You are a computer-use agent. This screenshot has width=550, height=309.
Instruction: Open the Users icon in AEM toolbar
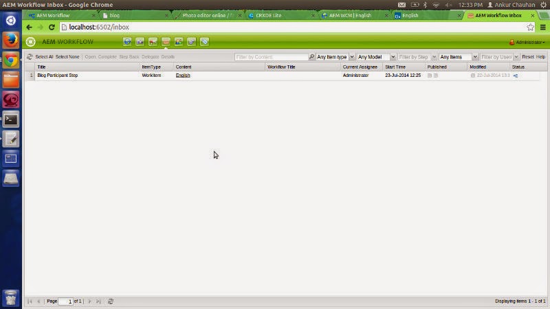coord(179,42)
